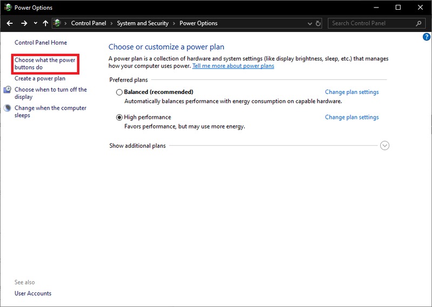This screenshot has width=432, height=307.
Task: Focus the Search Control Panel field
Action: pos(376,23)
